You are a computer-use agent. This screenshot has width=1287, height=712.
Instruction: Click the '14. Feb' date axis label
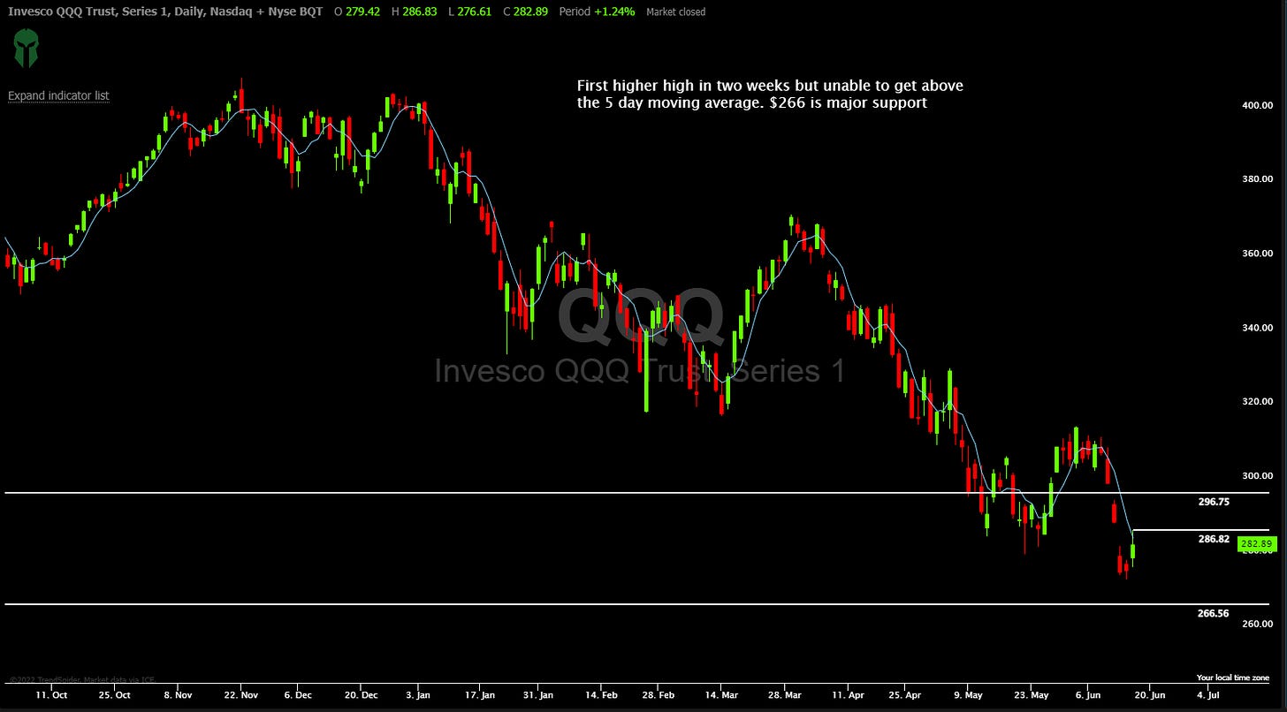click(x=600, y=695)
